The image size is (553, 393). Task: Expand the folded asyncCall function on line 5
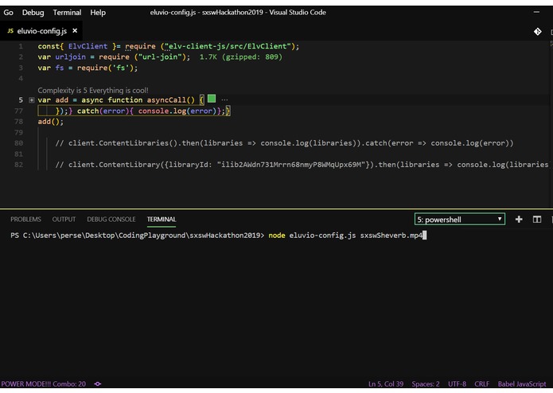pos(31,100)
